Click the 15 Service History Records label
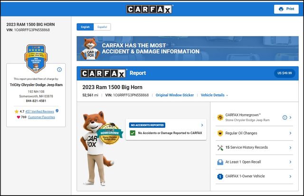Screen dimensions: 304x196 coord(247,147)
